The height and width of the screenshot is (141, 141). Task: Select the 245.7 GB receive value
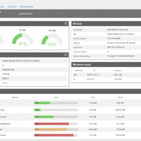(x=118, y=75)
